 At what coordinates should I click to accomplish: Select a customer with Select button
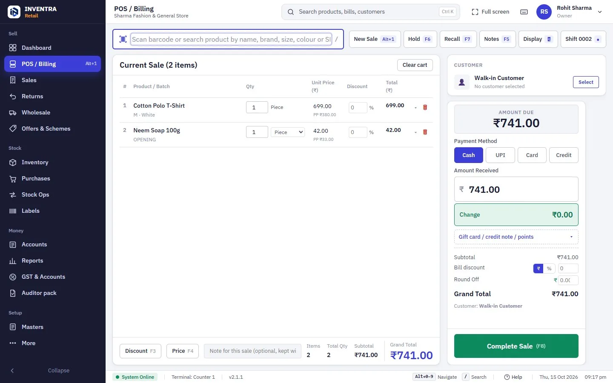pos(586,82)
